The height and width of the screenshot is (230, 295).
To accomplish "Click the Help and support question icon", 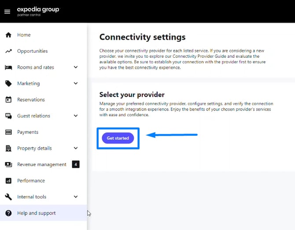I will [x=8, y=213].
